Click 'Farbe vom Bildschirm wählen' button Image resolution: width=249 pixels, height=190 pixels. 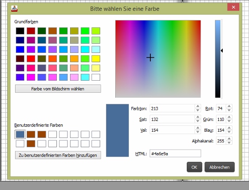click(58, 89)
